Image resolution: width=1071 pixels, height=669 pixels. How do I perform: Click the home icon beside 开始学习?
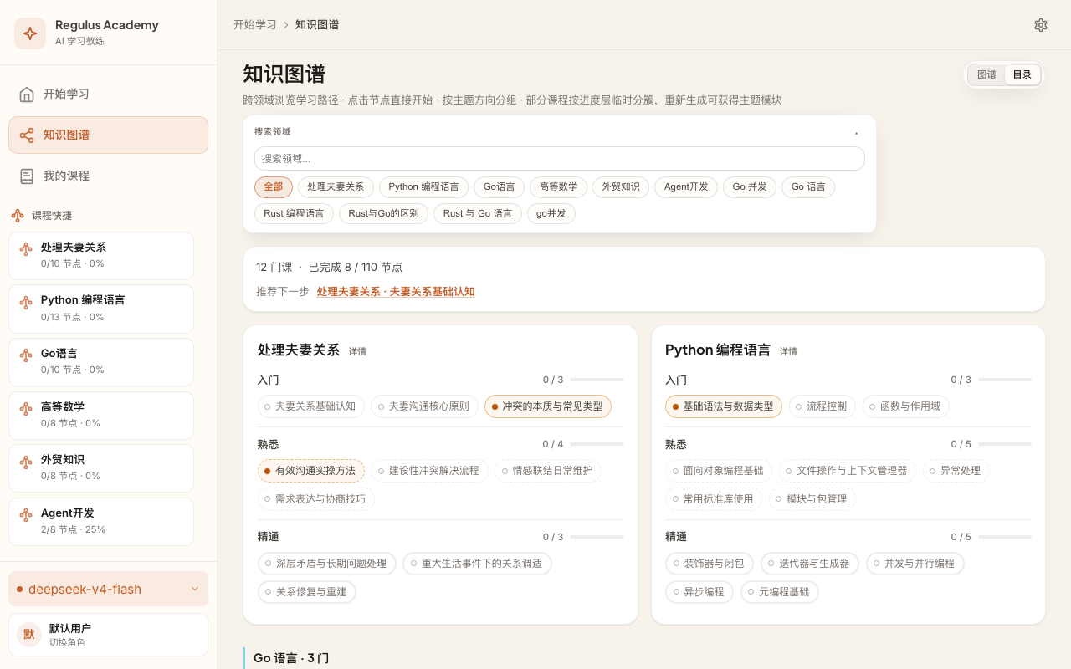27,94
